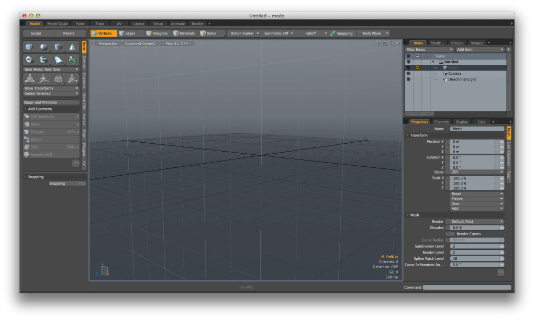Viewport: 534px width, 320px height.
Task: Click the mesh Name field
Action: [477, 129]
